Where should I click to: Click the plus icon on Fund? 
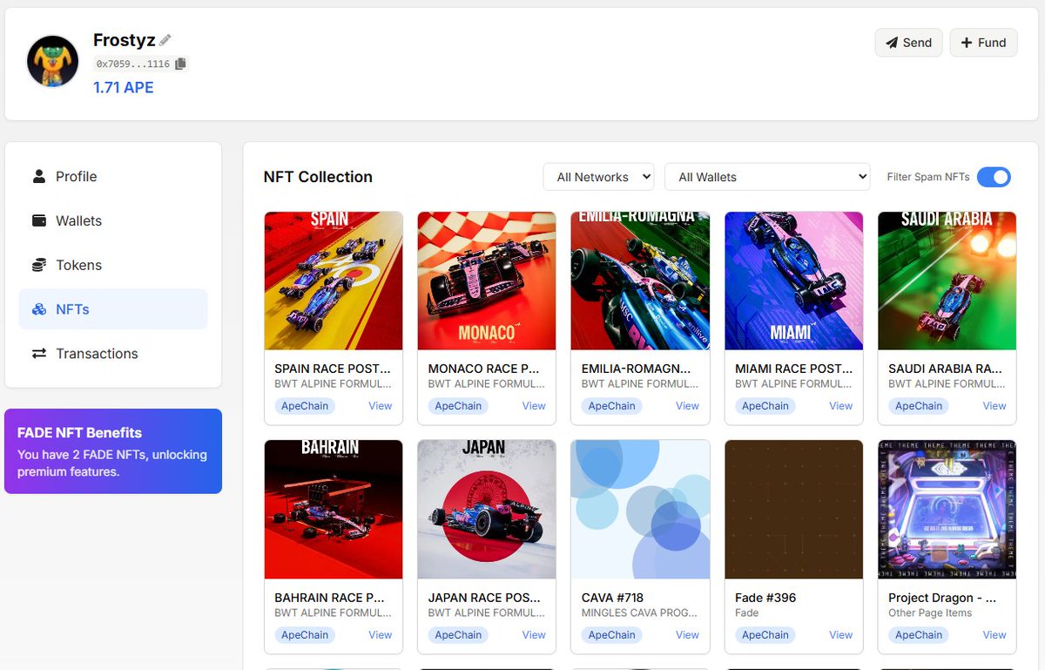967,43
